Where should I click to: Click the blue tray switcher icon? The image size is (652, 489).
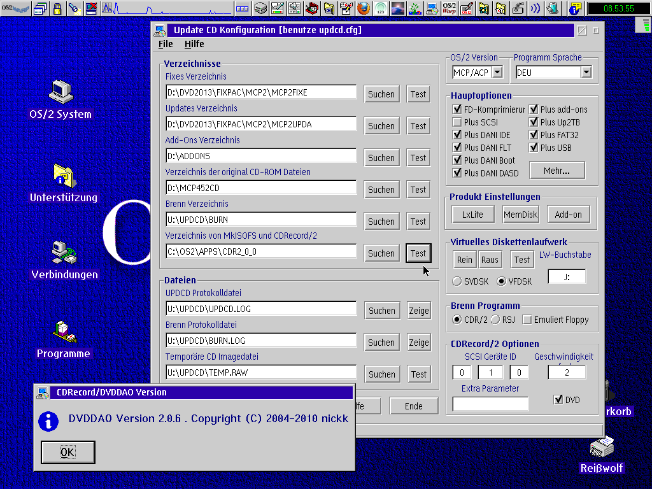pyautogui.click(x=243, y=8)
